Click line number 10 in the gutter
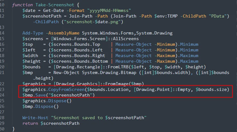237x132 pixels. [x=2, y=5]
